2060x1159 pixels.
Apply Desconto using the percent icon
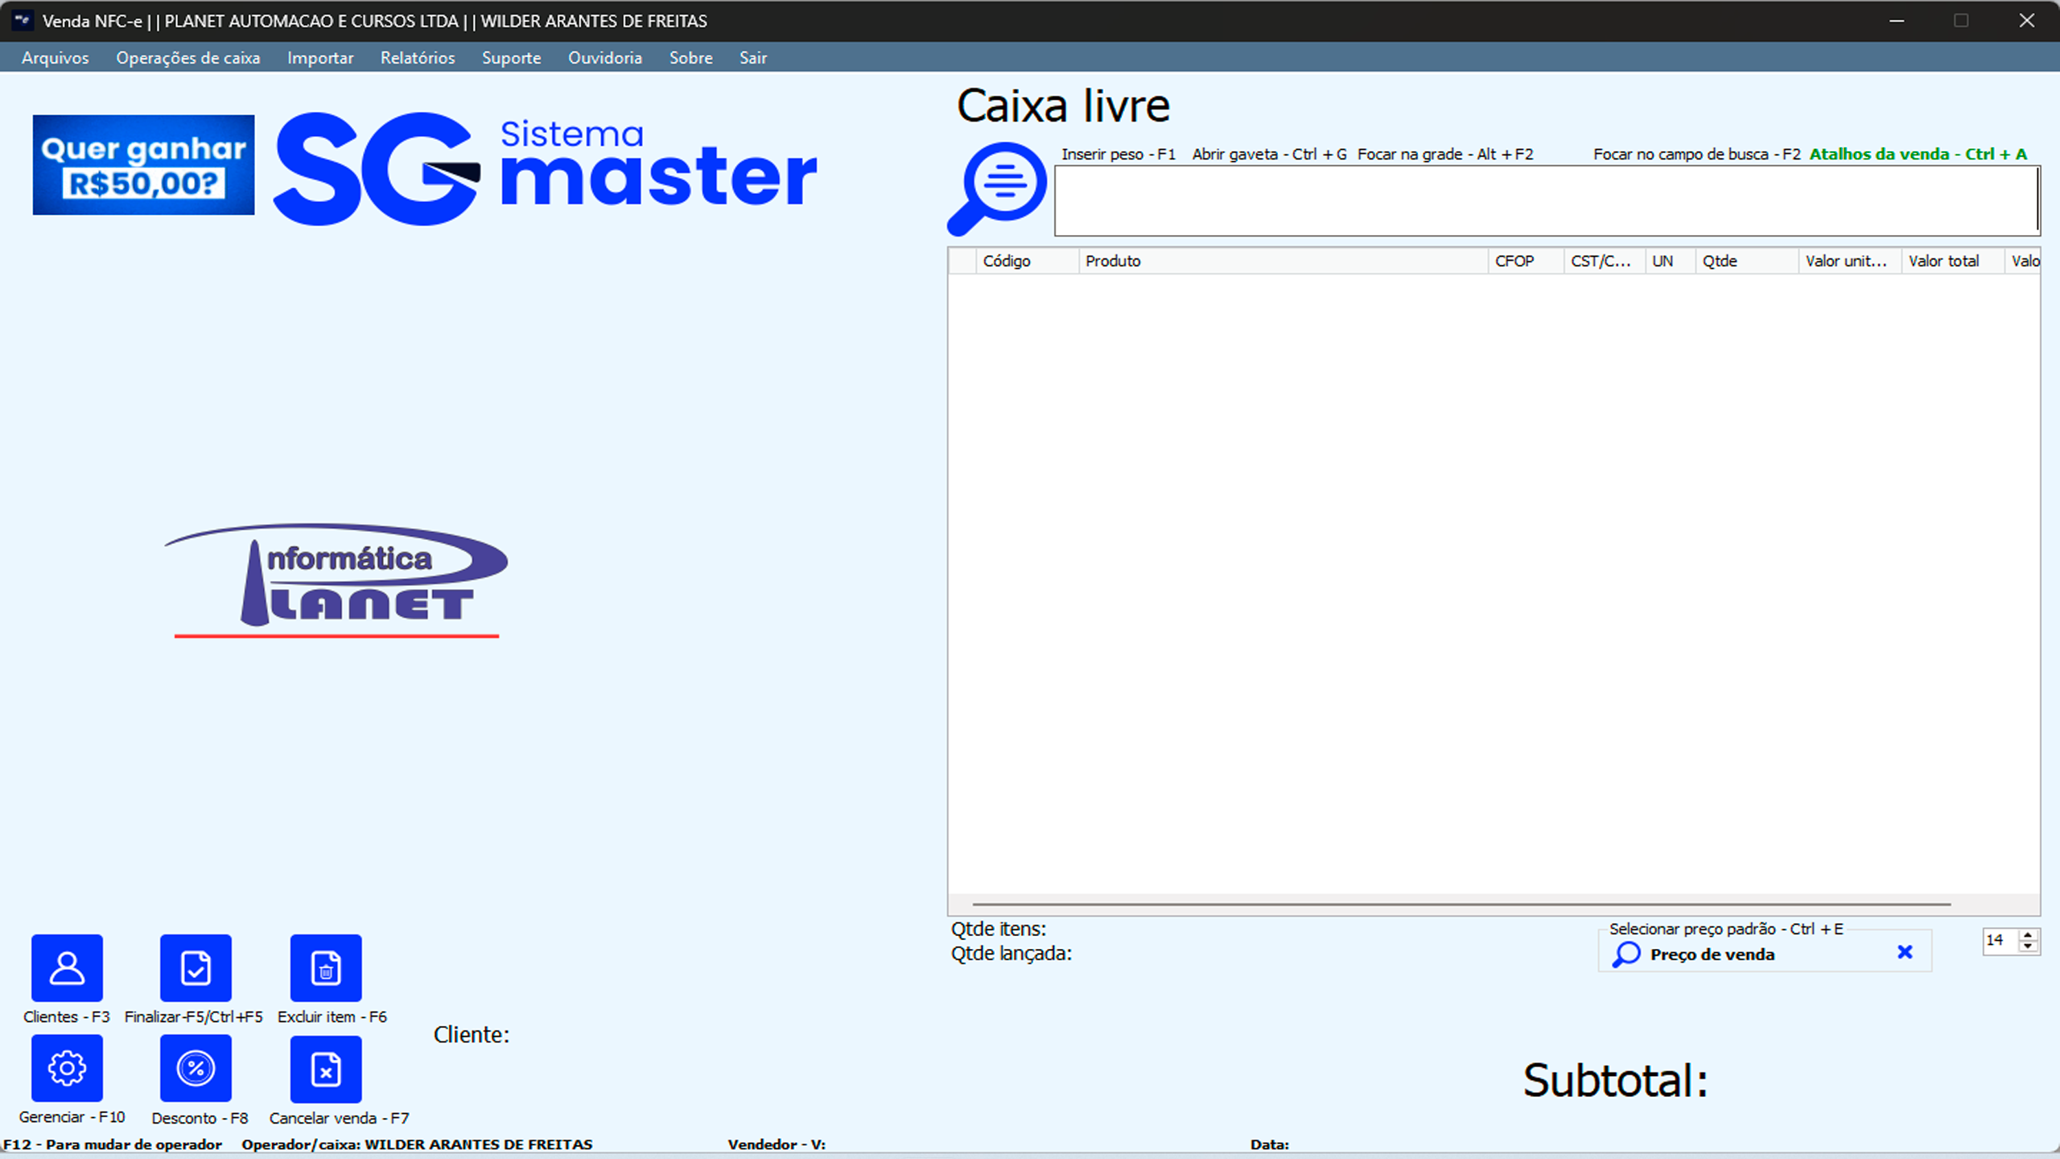pyautogui.click(x=195, y=1068)
